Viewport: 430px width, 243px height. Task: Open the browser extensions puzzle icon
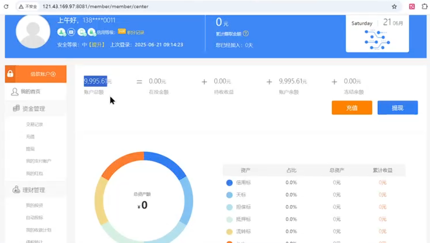pyautogui.click(x=424, y=7)
